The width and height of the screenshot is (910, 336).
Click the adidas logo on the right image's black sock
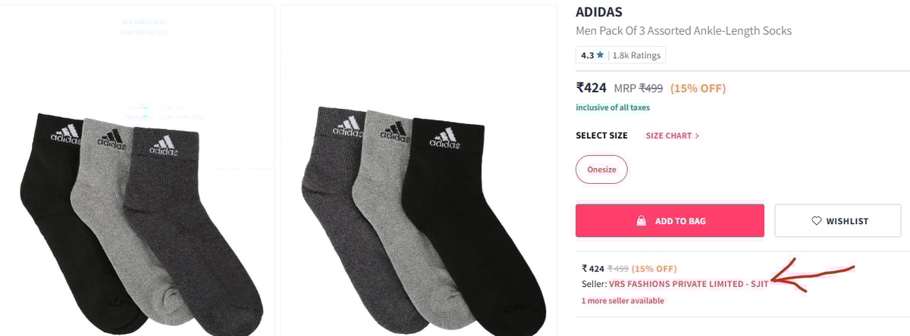click(444, 138)
